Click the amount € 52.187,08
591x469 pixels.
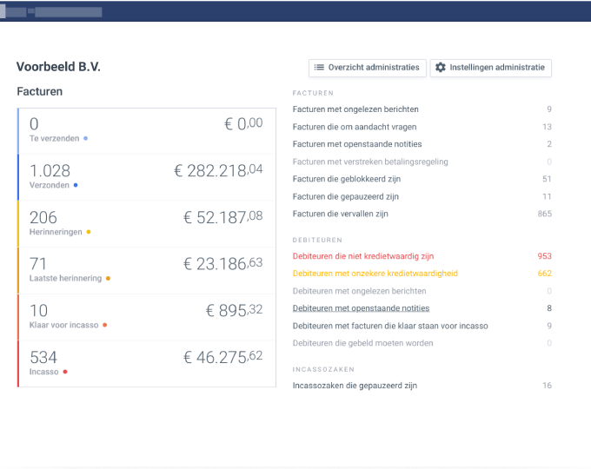(x=223, y=217)
